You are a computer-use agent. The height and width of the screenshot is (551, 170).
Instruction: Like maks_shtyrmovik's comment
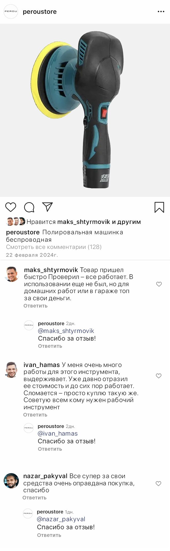[159, 284]
